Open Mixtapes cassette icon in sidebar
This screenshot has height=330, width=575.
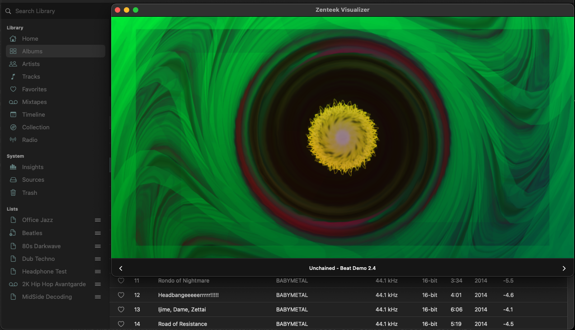(13, 102)
